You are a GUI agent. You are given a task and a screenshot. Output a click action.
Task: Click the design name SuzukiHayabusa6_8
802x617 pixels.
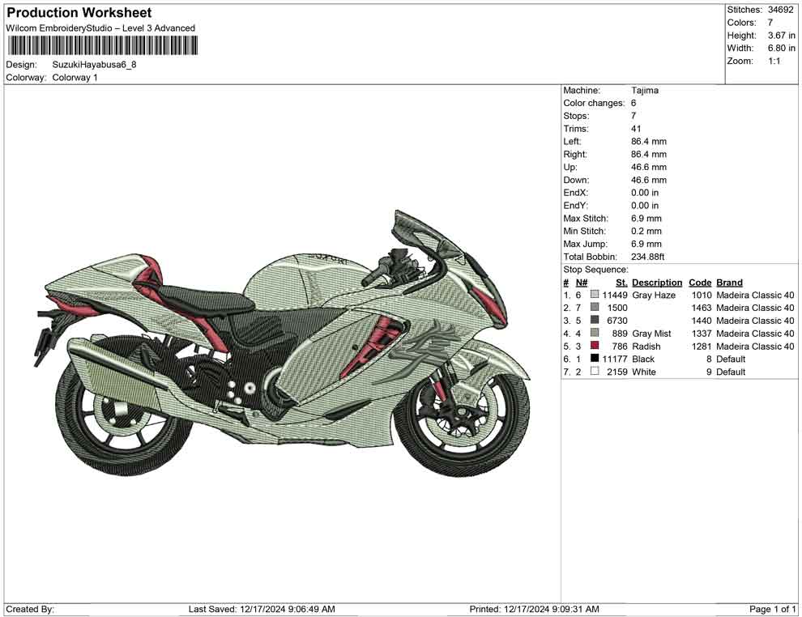(95, 66)
